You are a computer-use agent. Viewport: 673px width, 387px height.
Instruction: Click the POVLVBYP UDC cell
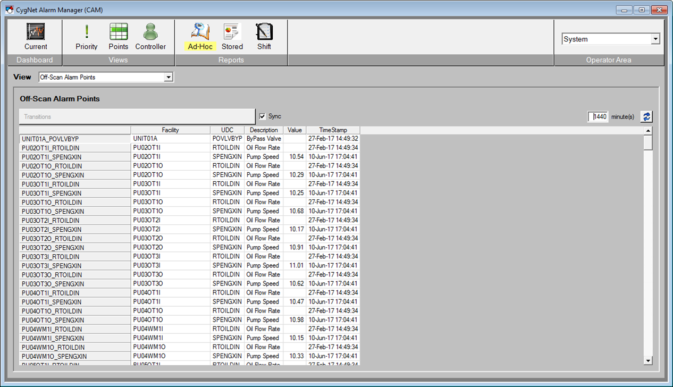point(228,138)
